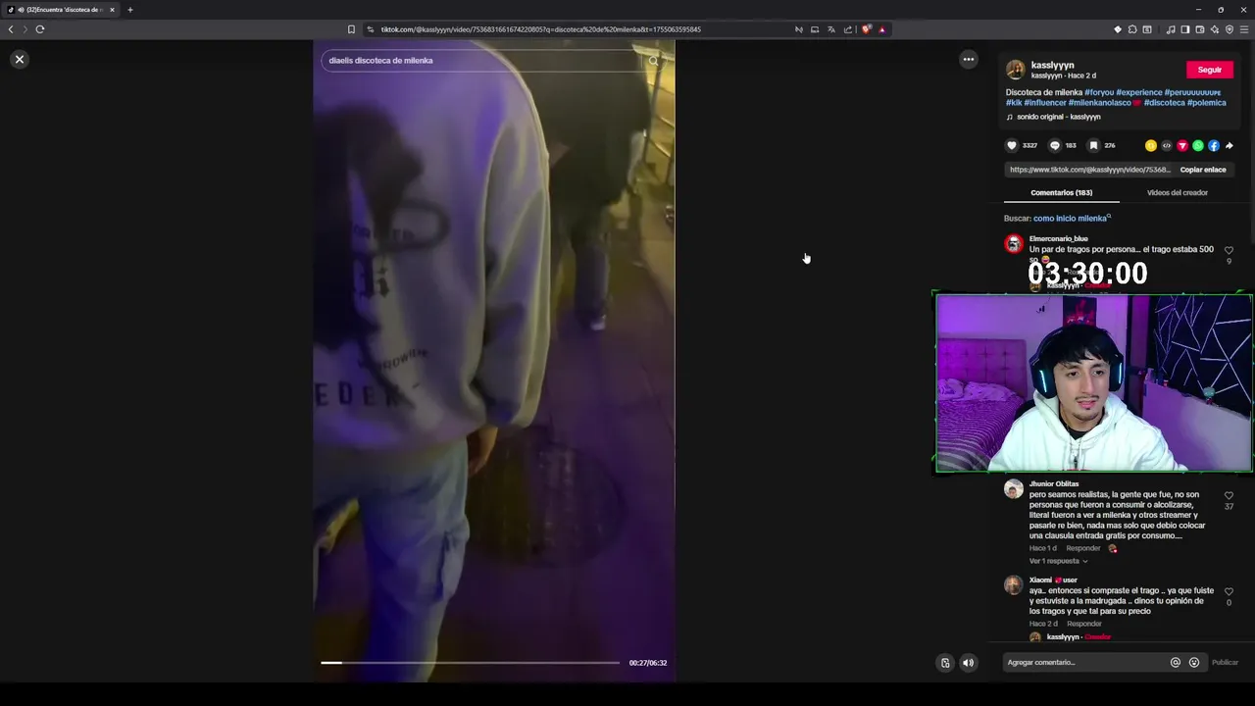Open browser extensions puzzle icon
The image size is (1255, 706).
[x=1132, y=29]
